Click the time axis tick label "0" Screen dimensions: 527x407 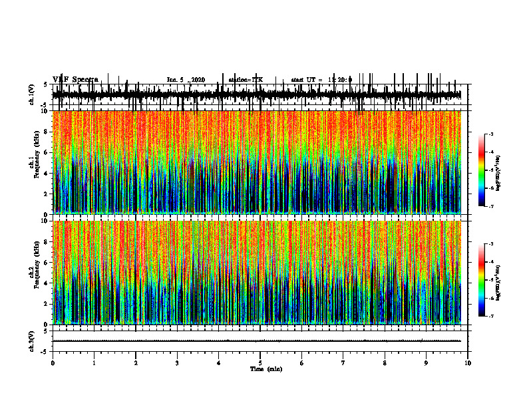pos(53,363)
